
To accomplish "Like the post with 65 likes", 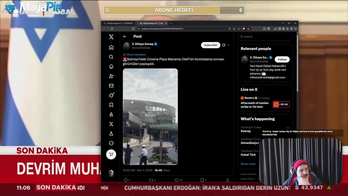I will (x=179, y=180).
